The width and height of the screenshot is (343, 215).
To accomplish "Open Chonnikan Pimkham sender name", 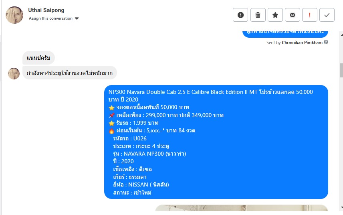I will coord(302,43).
